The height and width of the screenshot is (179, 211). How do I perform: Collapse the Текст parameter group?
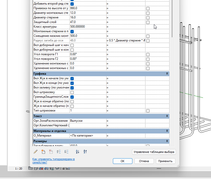(167, 116)
